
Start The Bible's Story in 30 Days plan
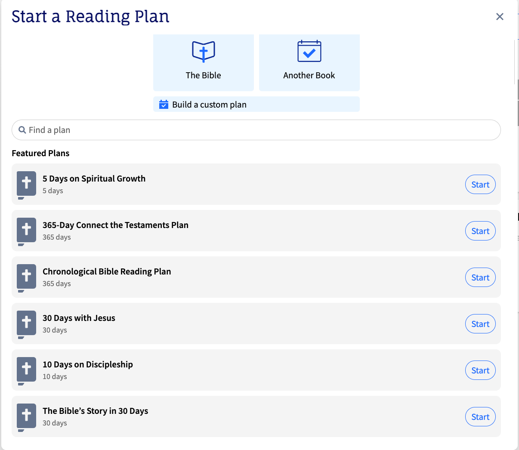480,417
